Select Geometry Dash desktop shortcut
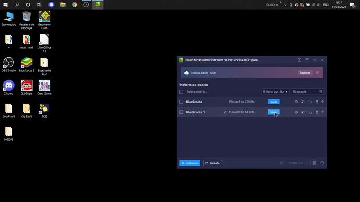The width and height of the screenshot is (360, 202). (44, 20)
